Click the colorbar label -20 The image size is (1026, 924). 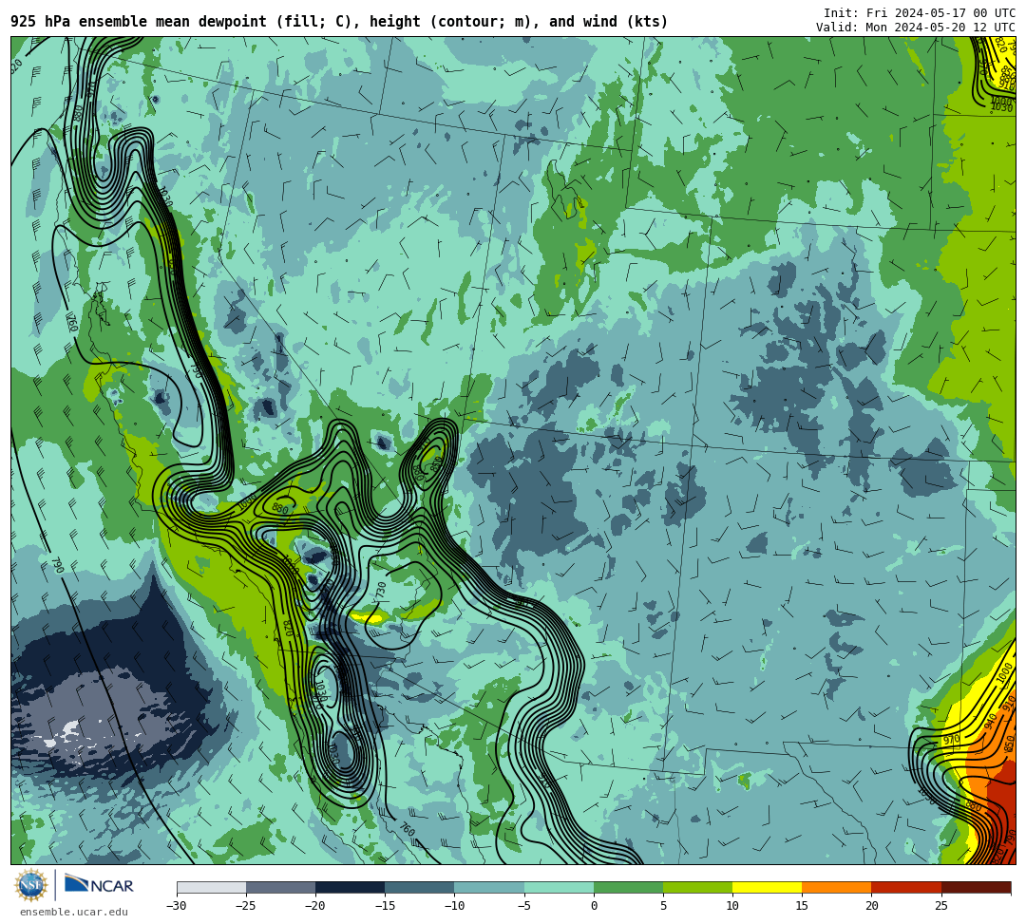tap(315, 906)
